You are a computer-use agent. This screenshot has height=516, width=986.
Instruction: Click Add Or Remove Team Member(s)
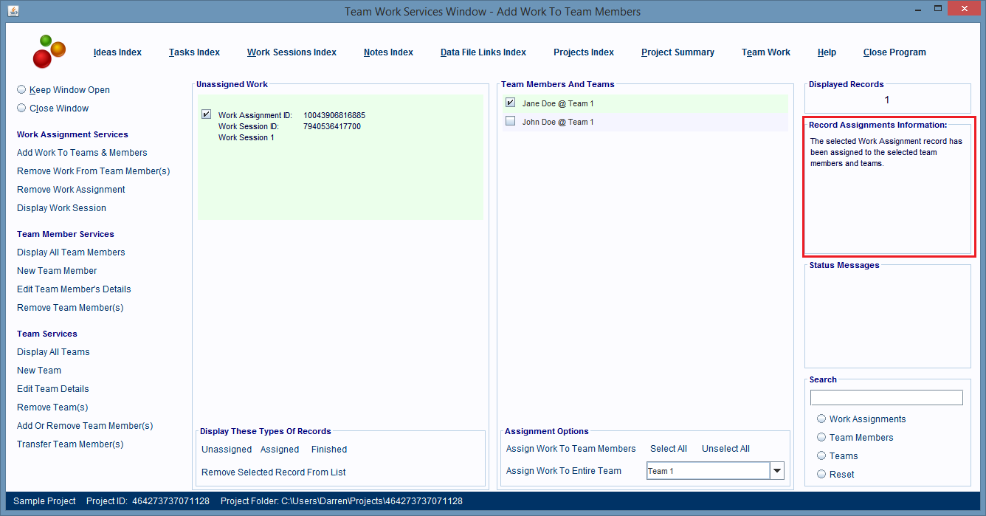click(85, 426)
